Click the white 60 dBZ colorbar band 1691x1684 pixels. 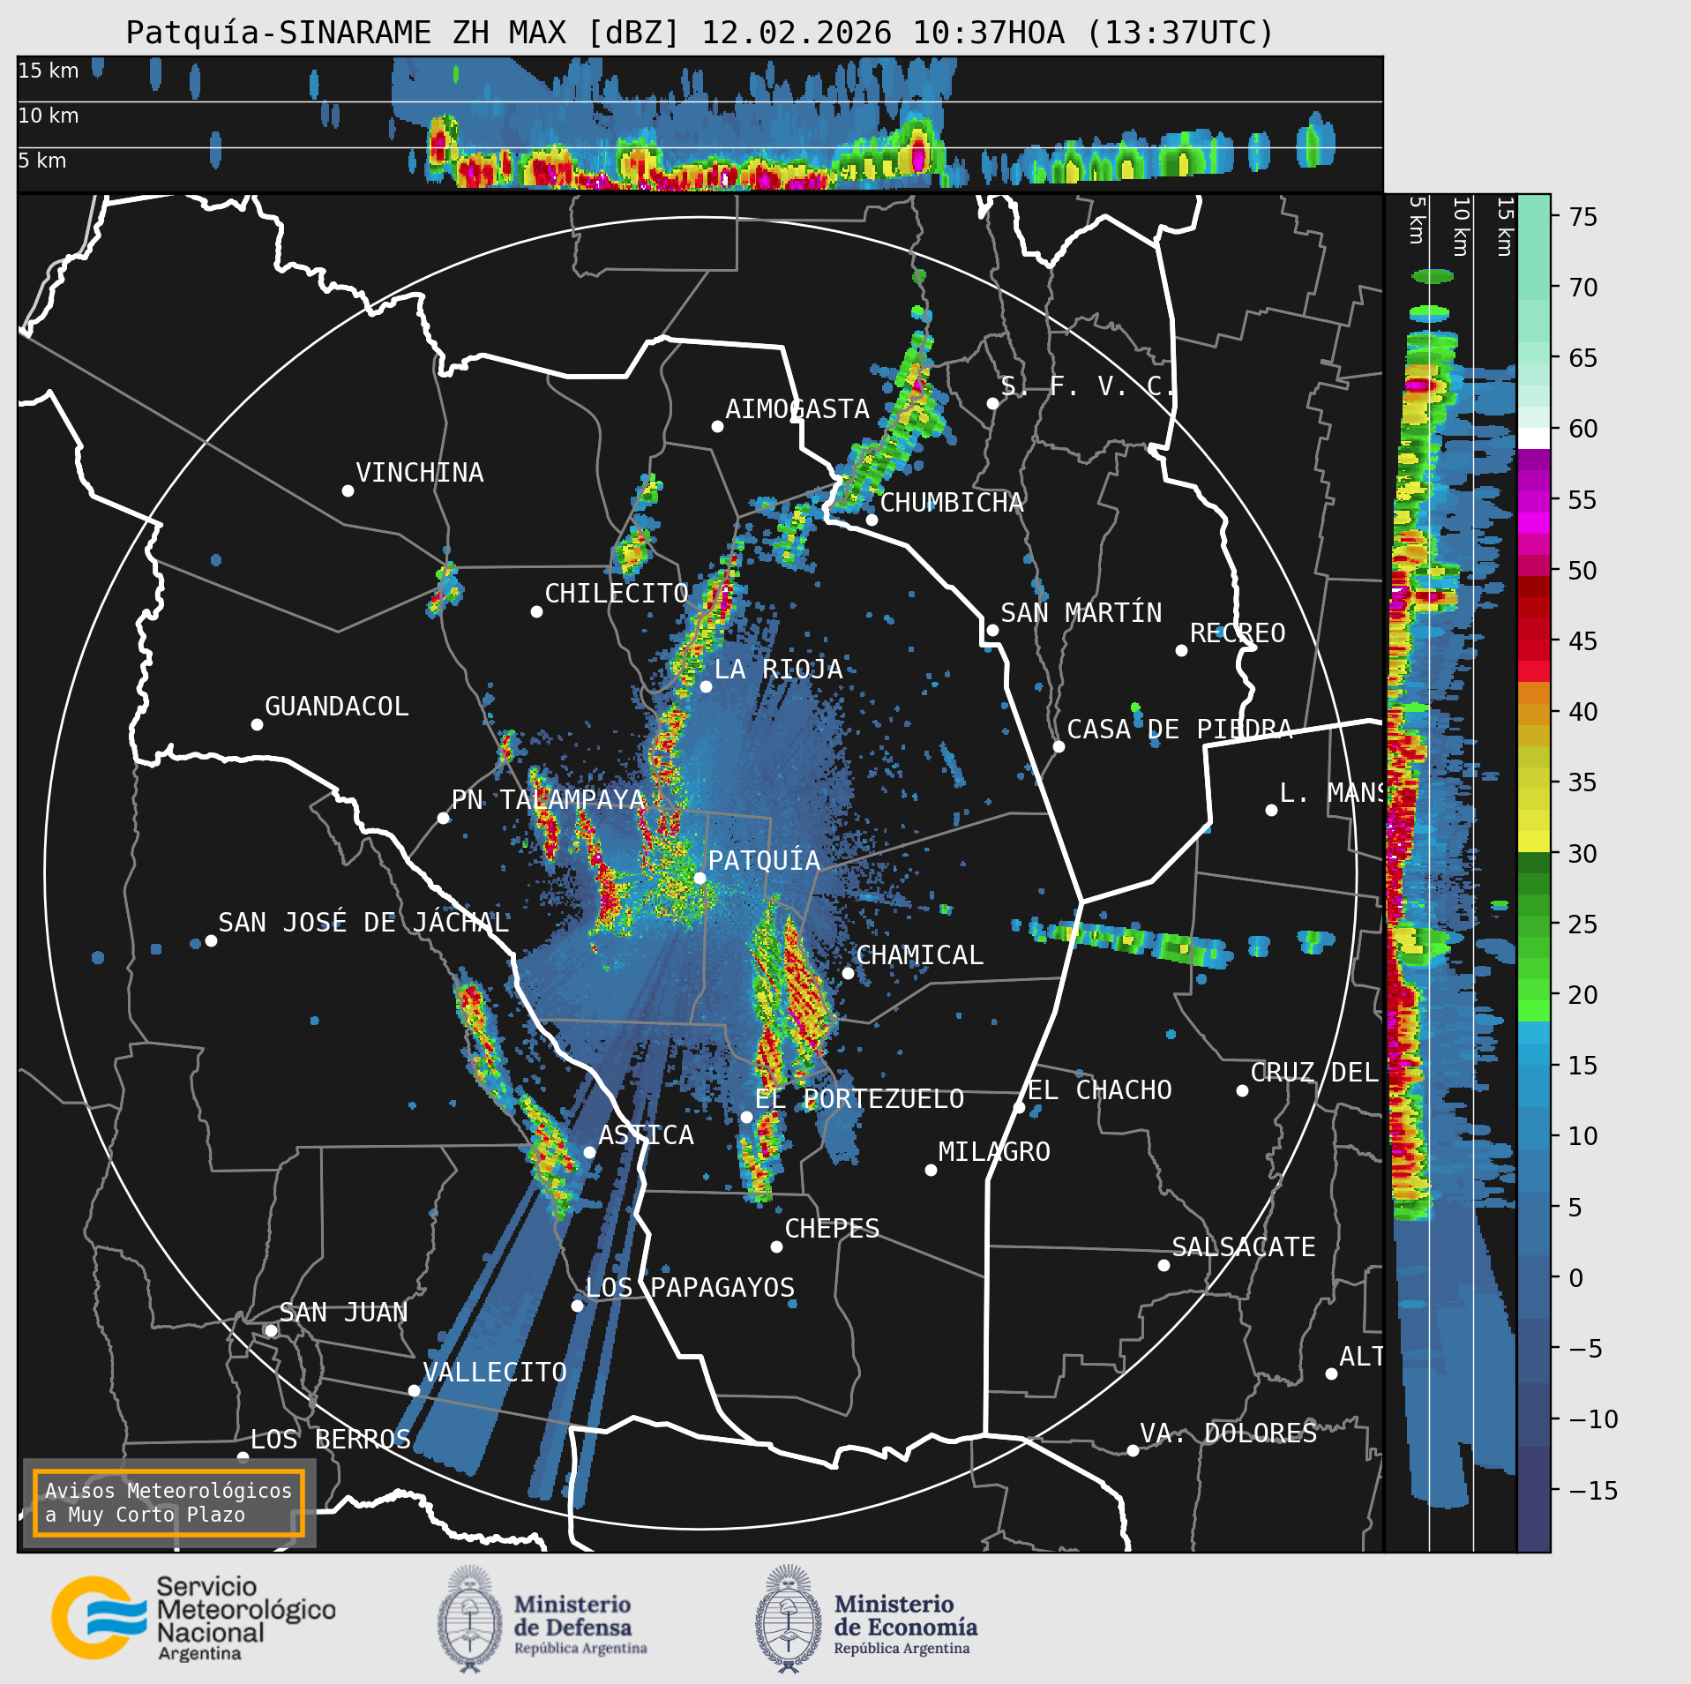pyautogui.click(x=1534, y=438)
